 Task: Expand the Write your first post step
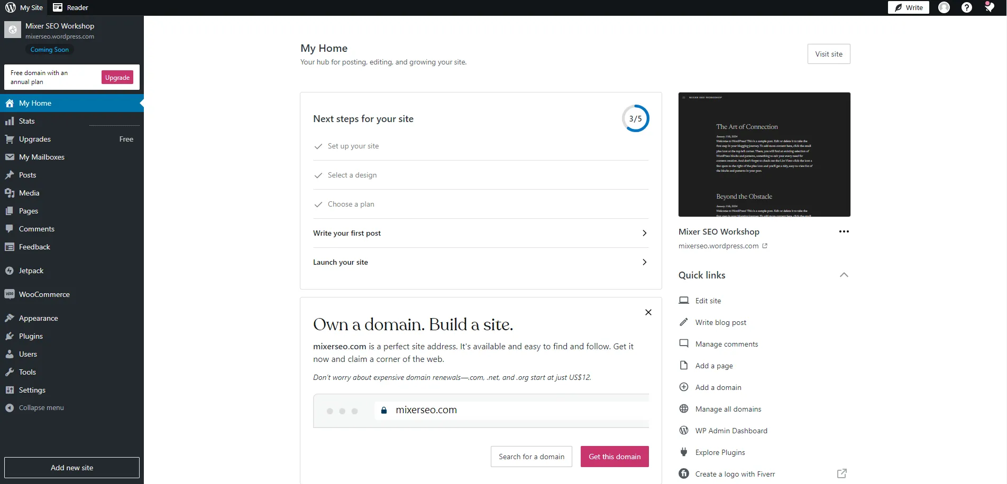pyautogui.click(x=481, y=233)
